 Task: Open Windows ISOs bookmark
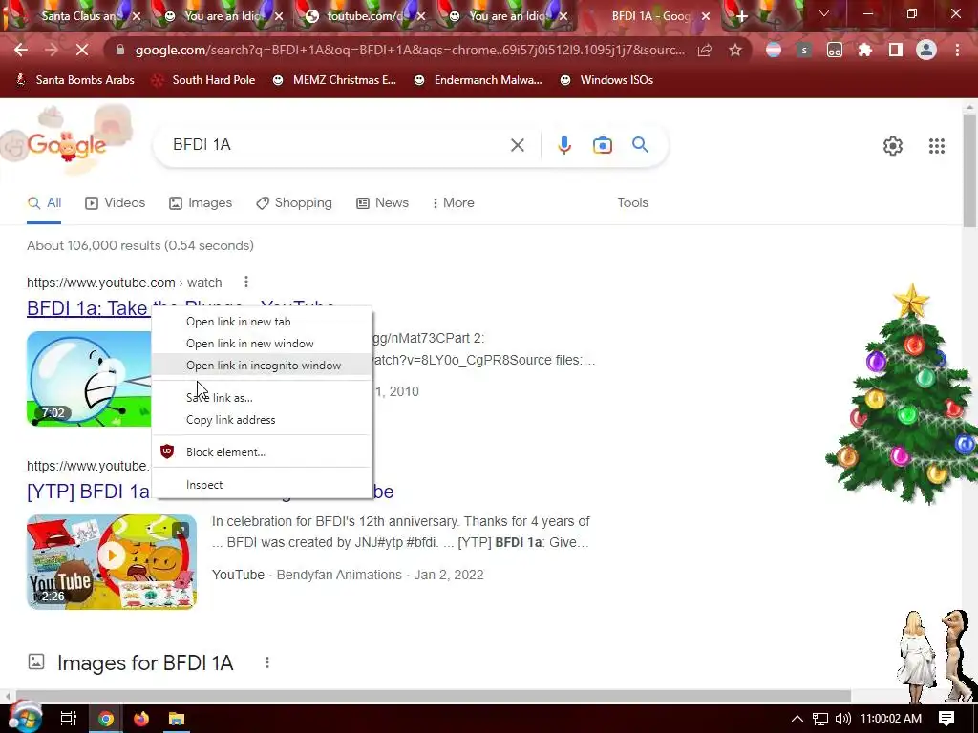(x=606, y=80)
